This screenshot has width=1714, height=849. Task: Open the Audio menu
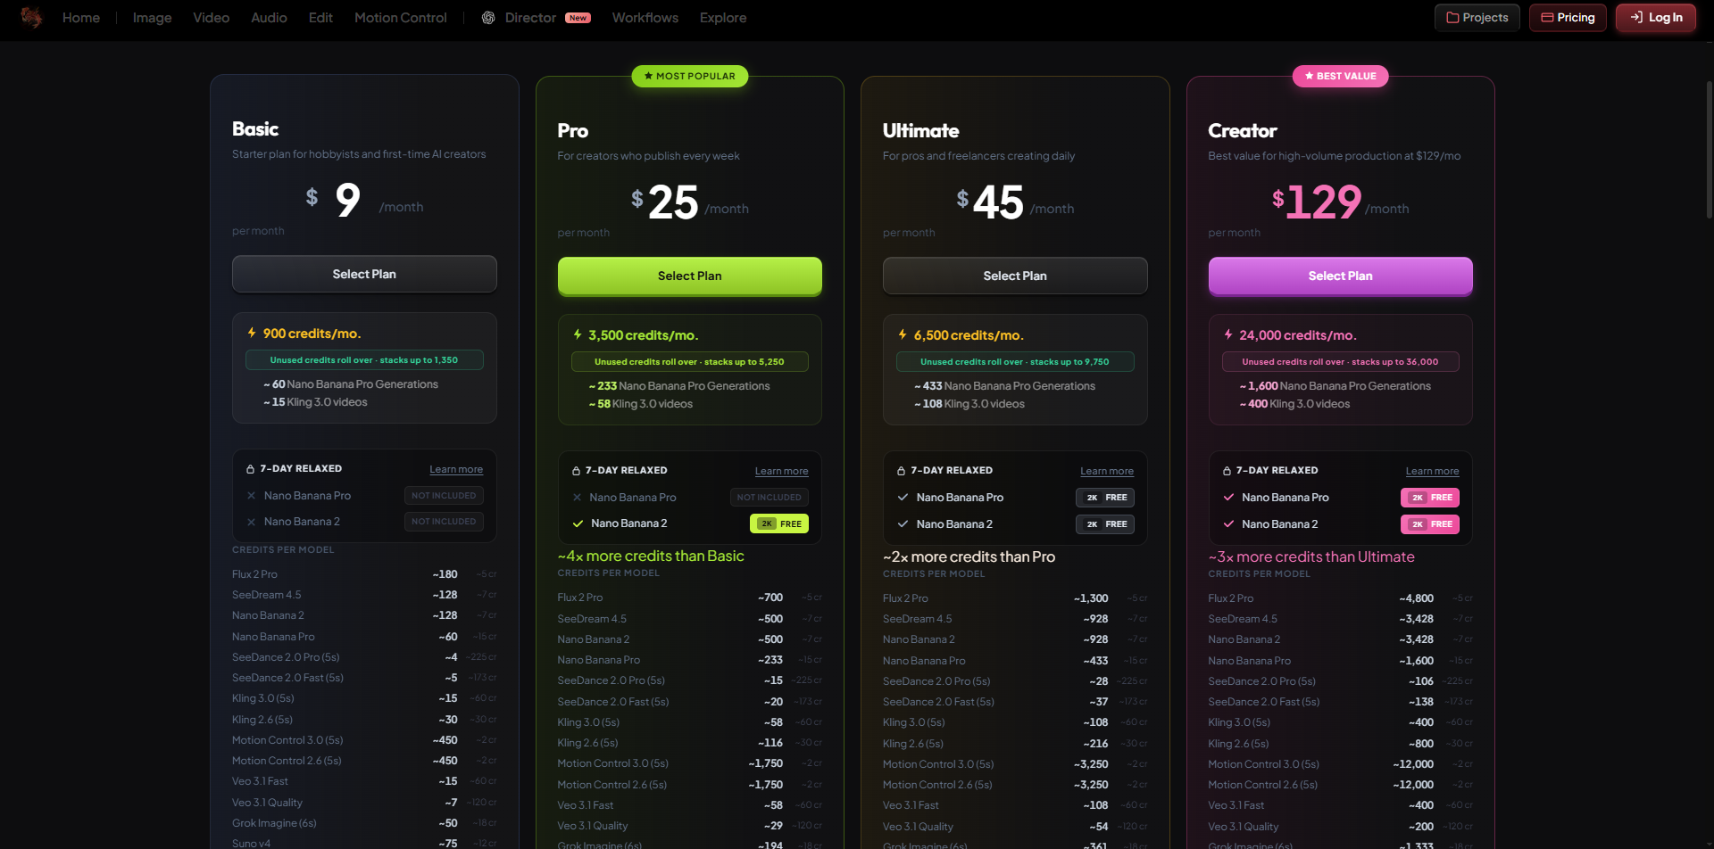[x=269, y=18]
